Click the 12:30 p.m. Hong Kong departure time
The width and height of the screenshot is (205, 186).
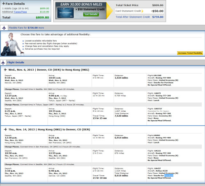click(x=11, y=138)
